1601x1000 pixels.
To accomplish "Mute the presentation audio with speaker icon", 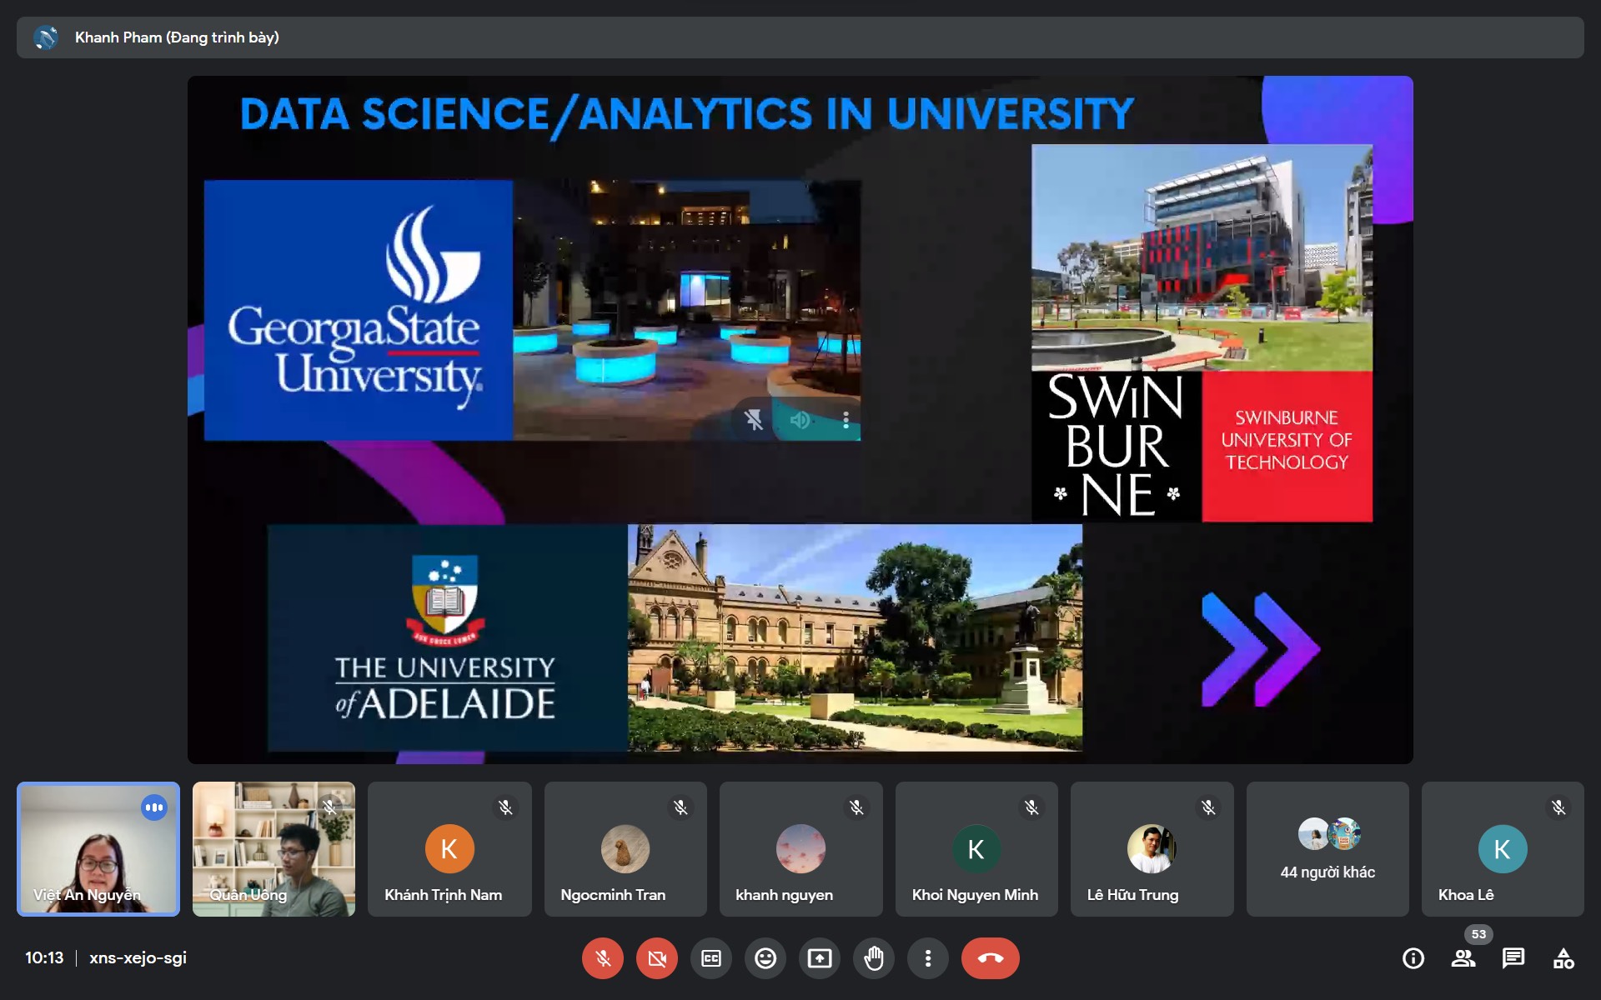I will (x=800, y=420).
